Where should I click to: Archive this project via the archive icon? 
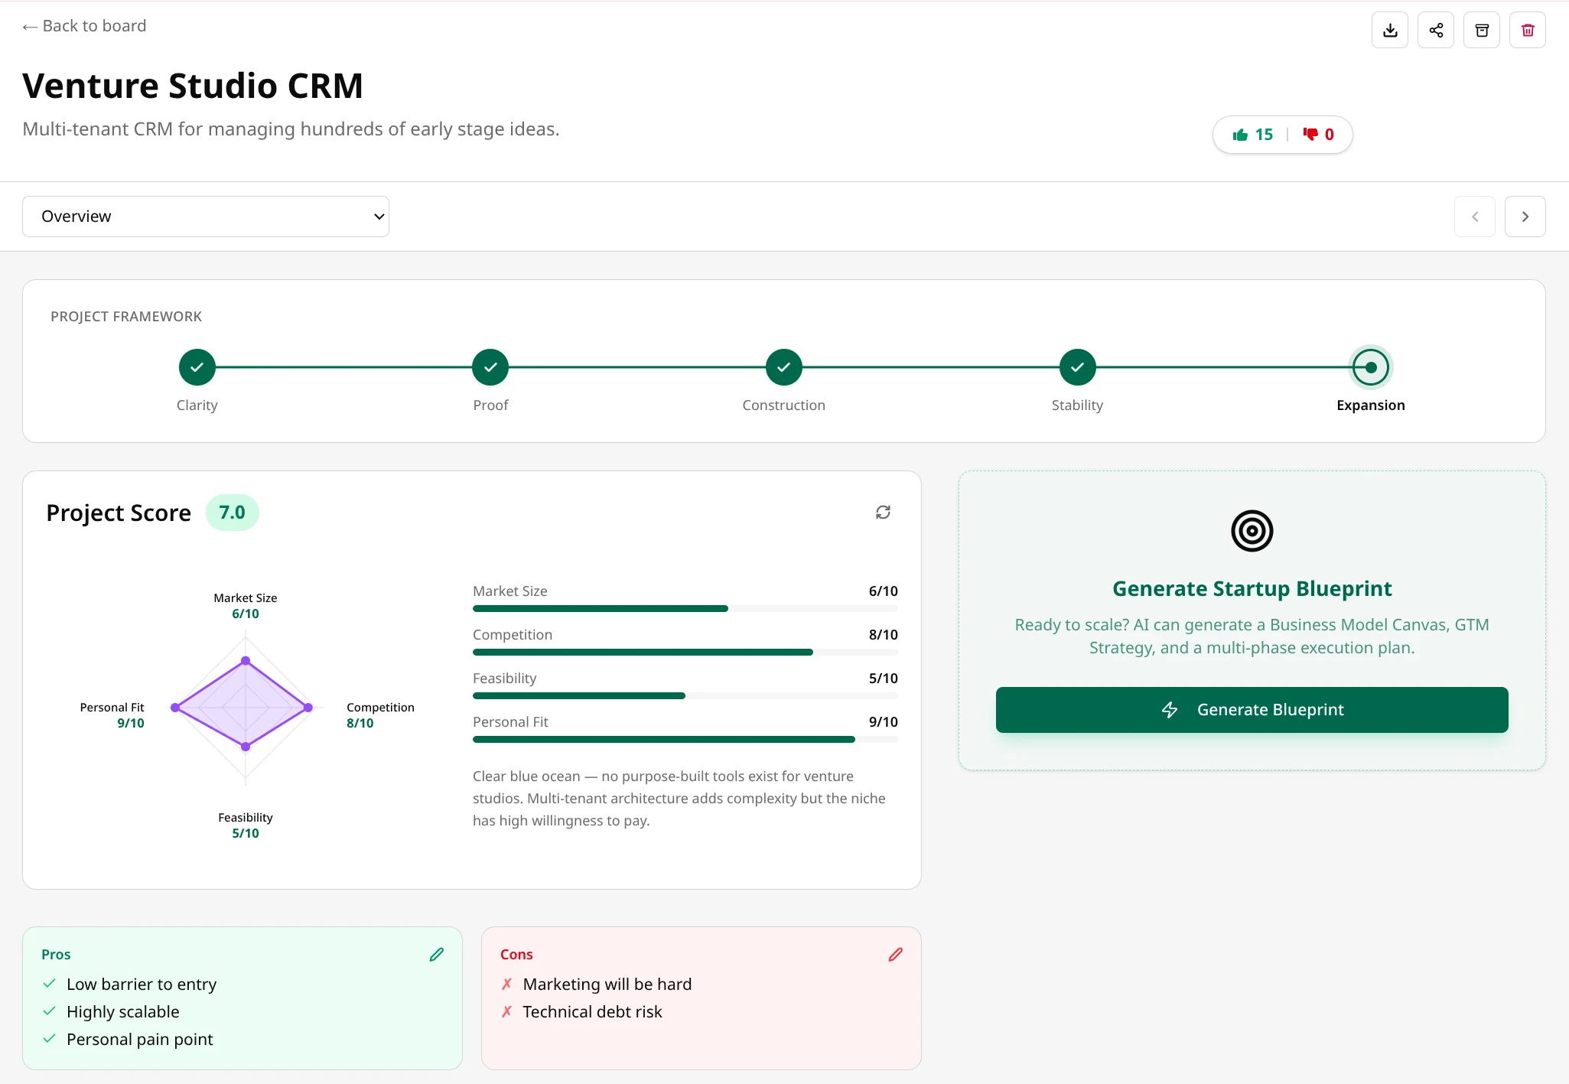1481,29
